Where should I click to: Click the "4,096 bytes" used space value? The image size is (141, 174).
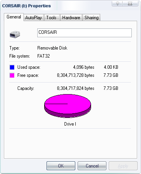[84, 67]
